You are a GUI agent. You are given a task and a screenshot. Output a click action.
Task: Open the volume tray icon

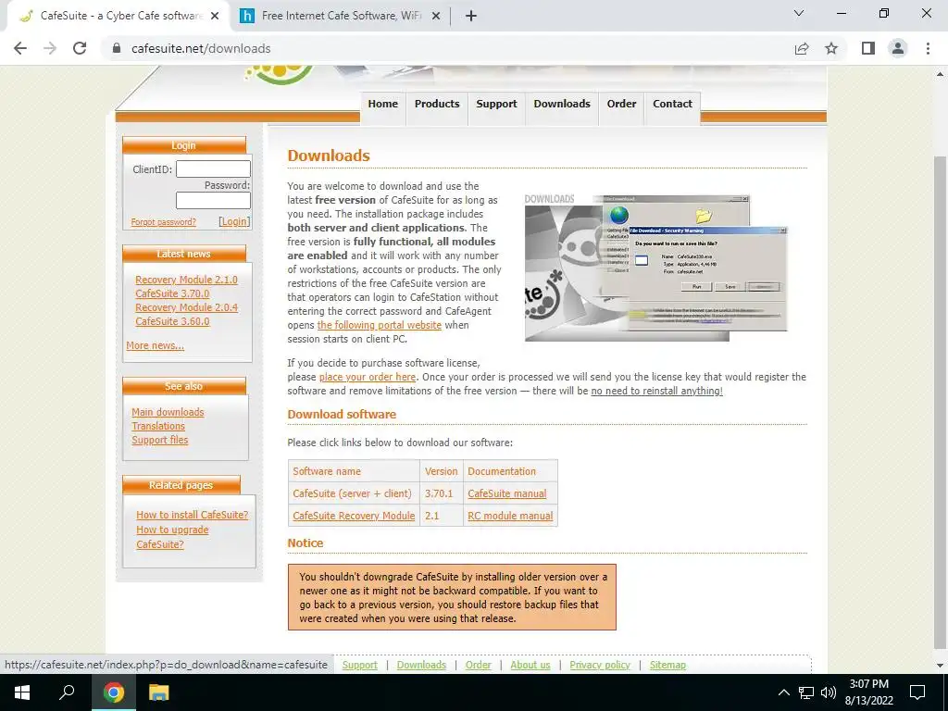(x=829, y=692)
